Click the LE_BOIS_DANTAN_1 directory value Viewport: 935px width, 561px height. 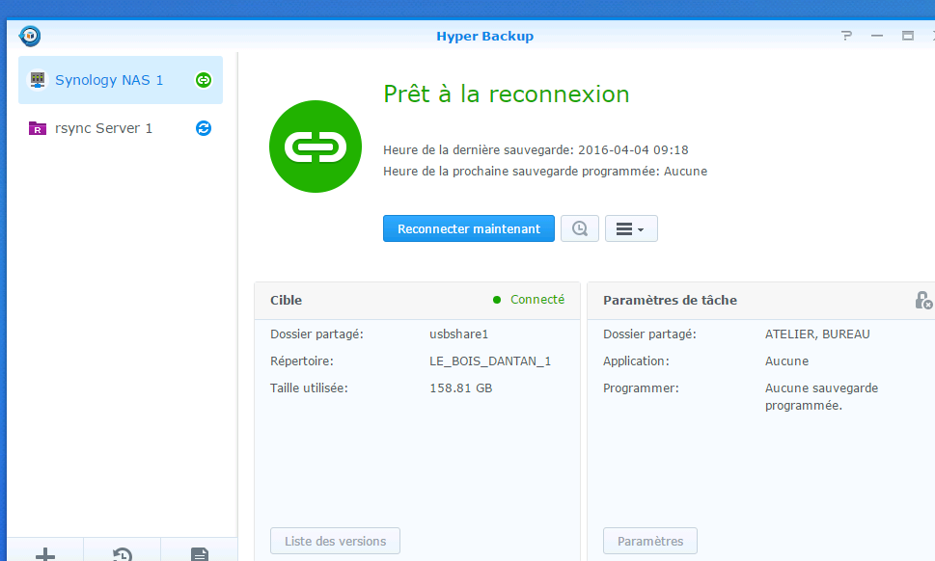(490, 361)
